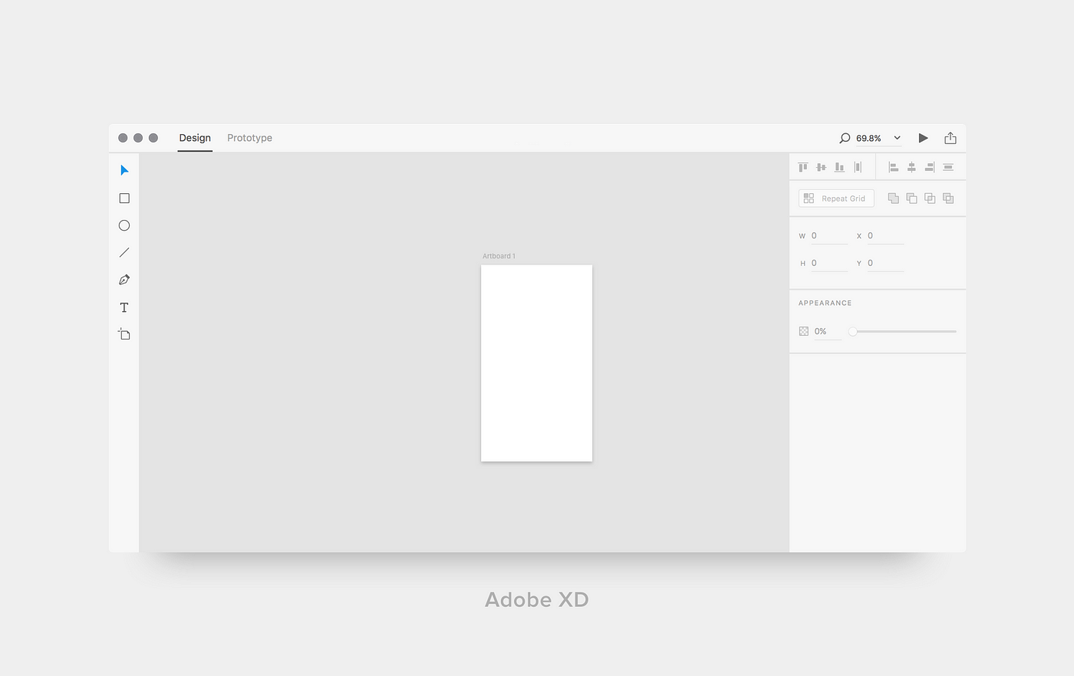The image size is (1074, 676).
Task: Click the Intersect boolean operation icon
Action: 930,199
